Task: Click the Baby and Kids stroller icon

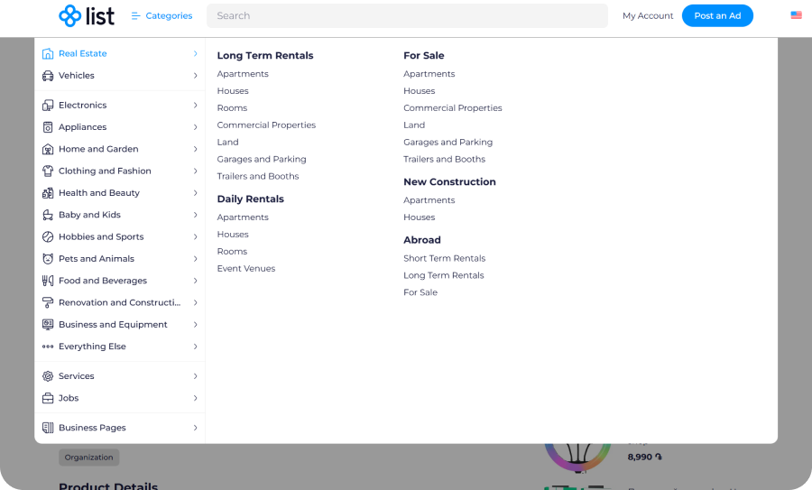Action: click(x=48, y=215)
